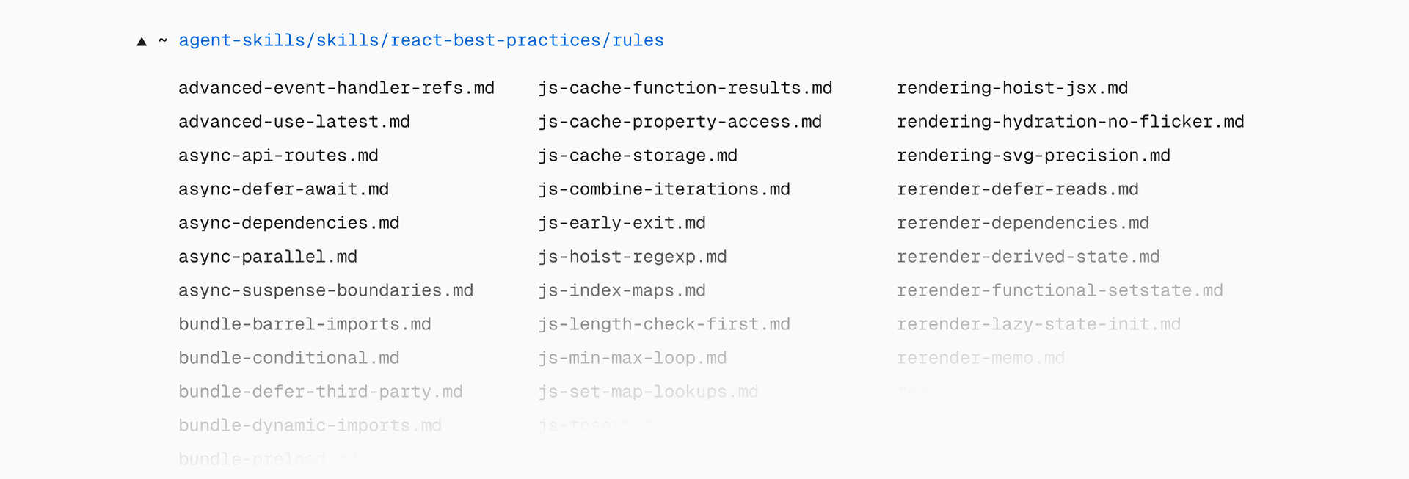
Task: Select advanced-use-latest.md in the listing
Action: pos(294,122)
